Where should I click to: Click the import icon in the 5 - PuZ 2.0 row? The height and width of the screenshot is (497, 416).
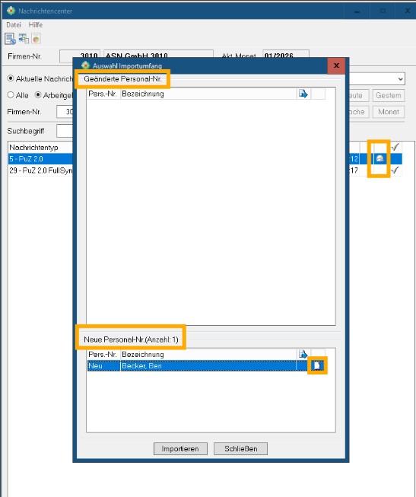(380, 158)
